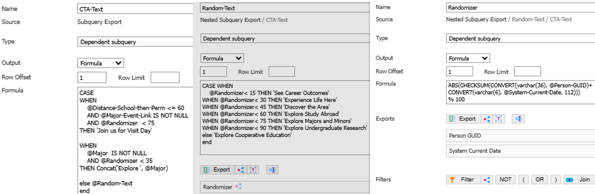Open Type Dependent subquery box in Randomizer panel
Screen dimensions: 595x194
point(520,38)
